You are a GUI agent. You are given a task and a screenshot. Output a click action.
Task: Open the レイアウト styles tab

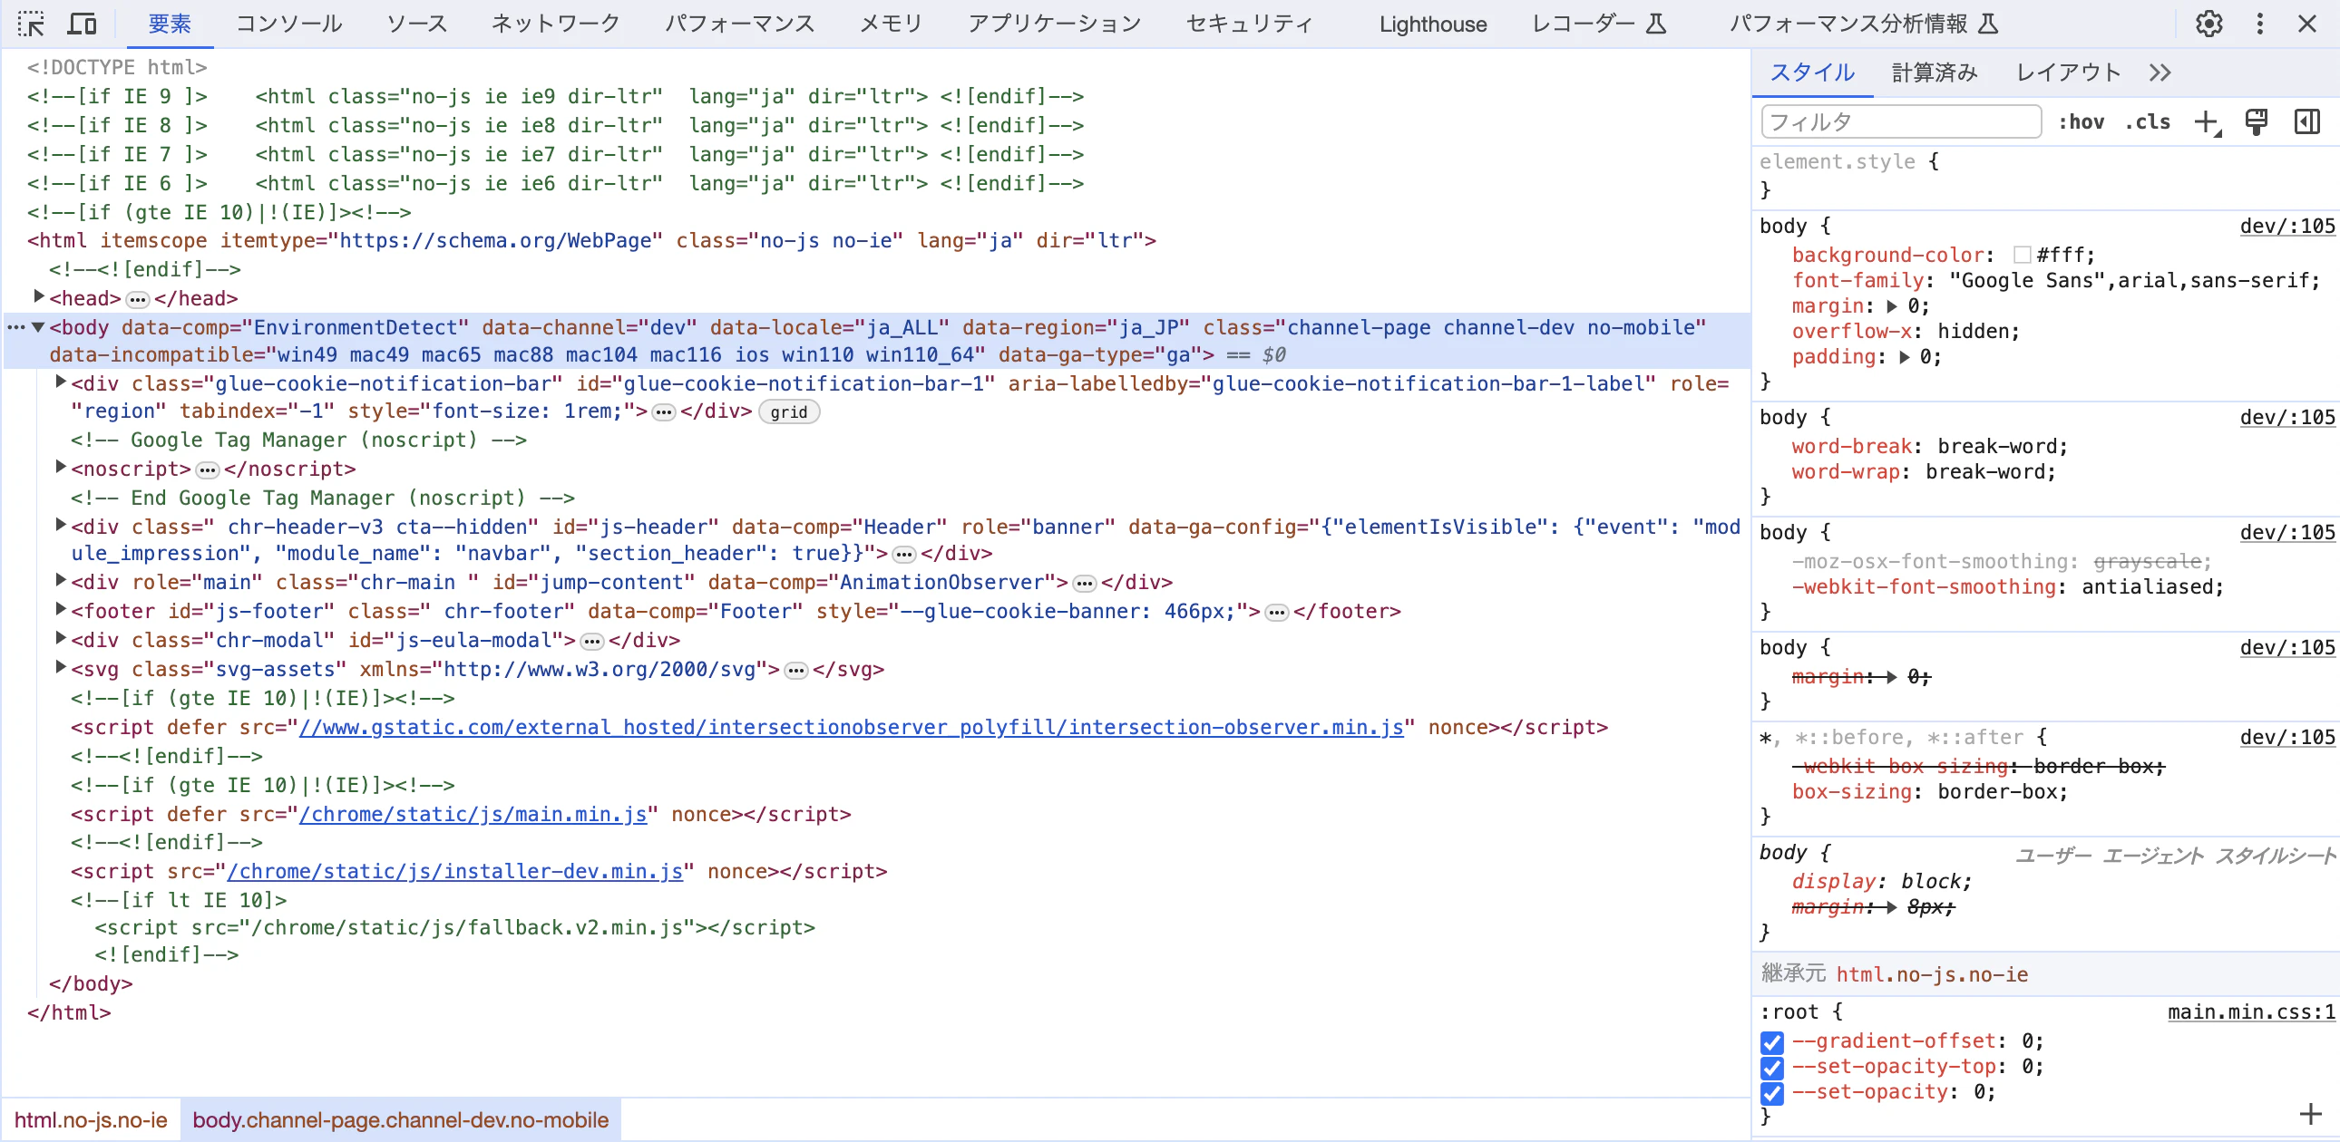(2068, 73)
